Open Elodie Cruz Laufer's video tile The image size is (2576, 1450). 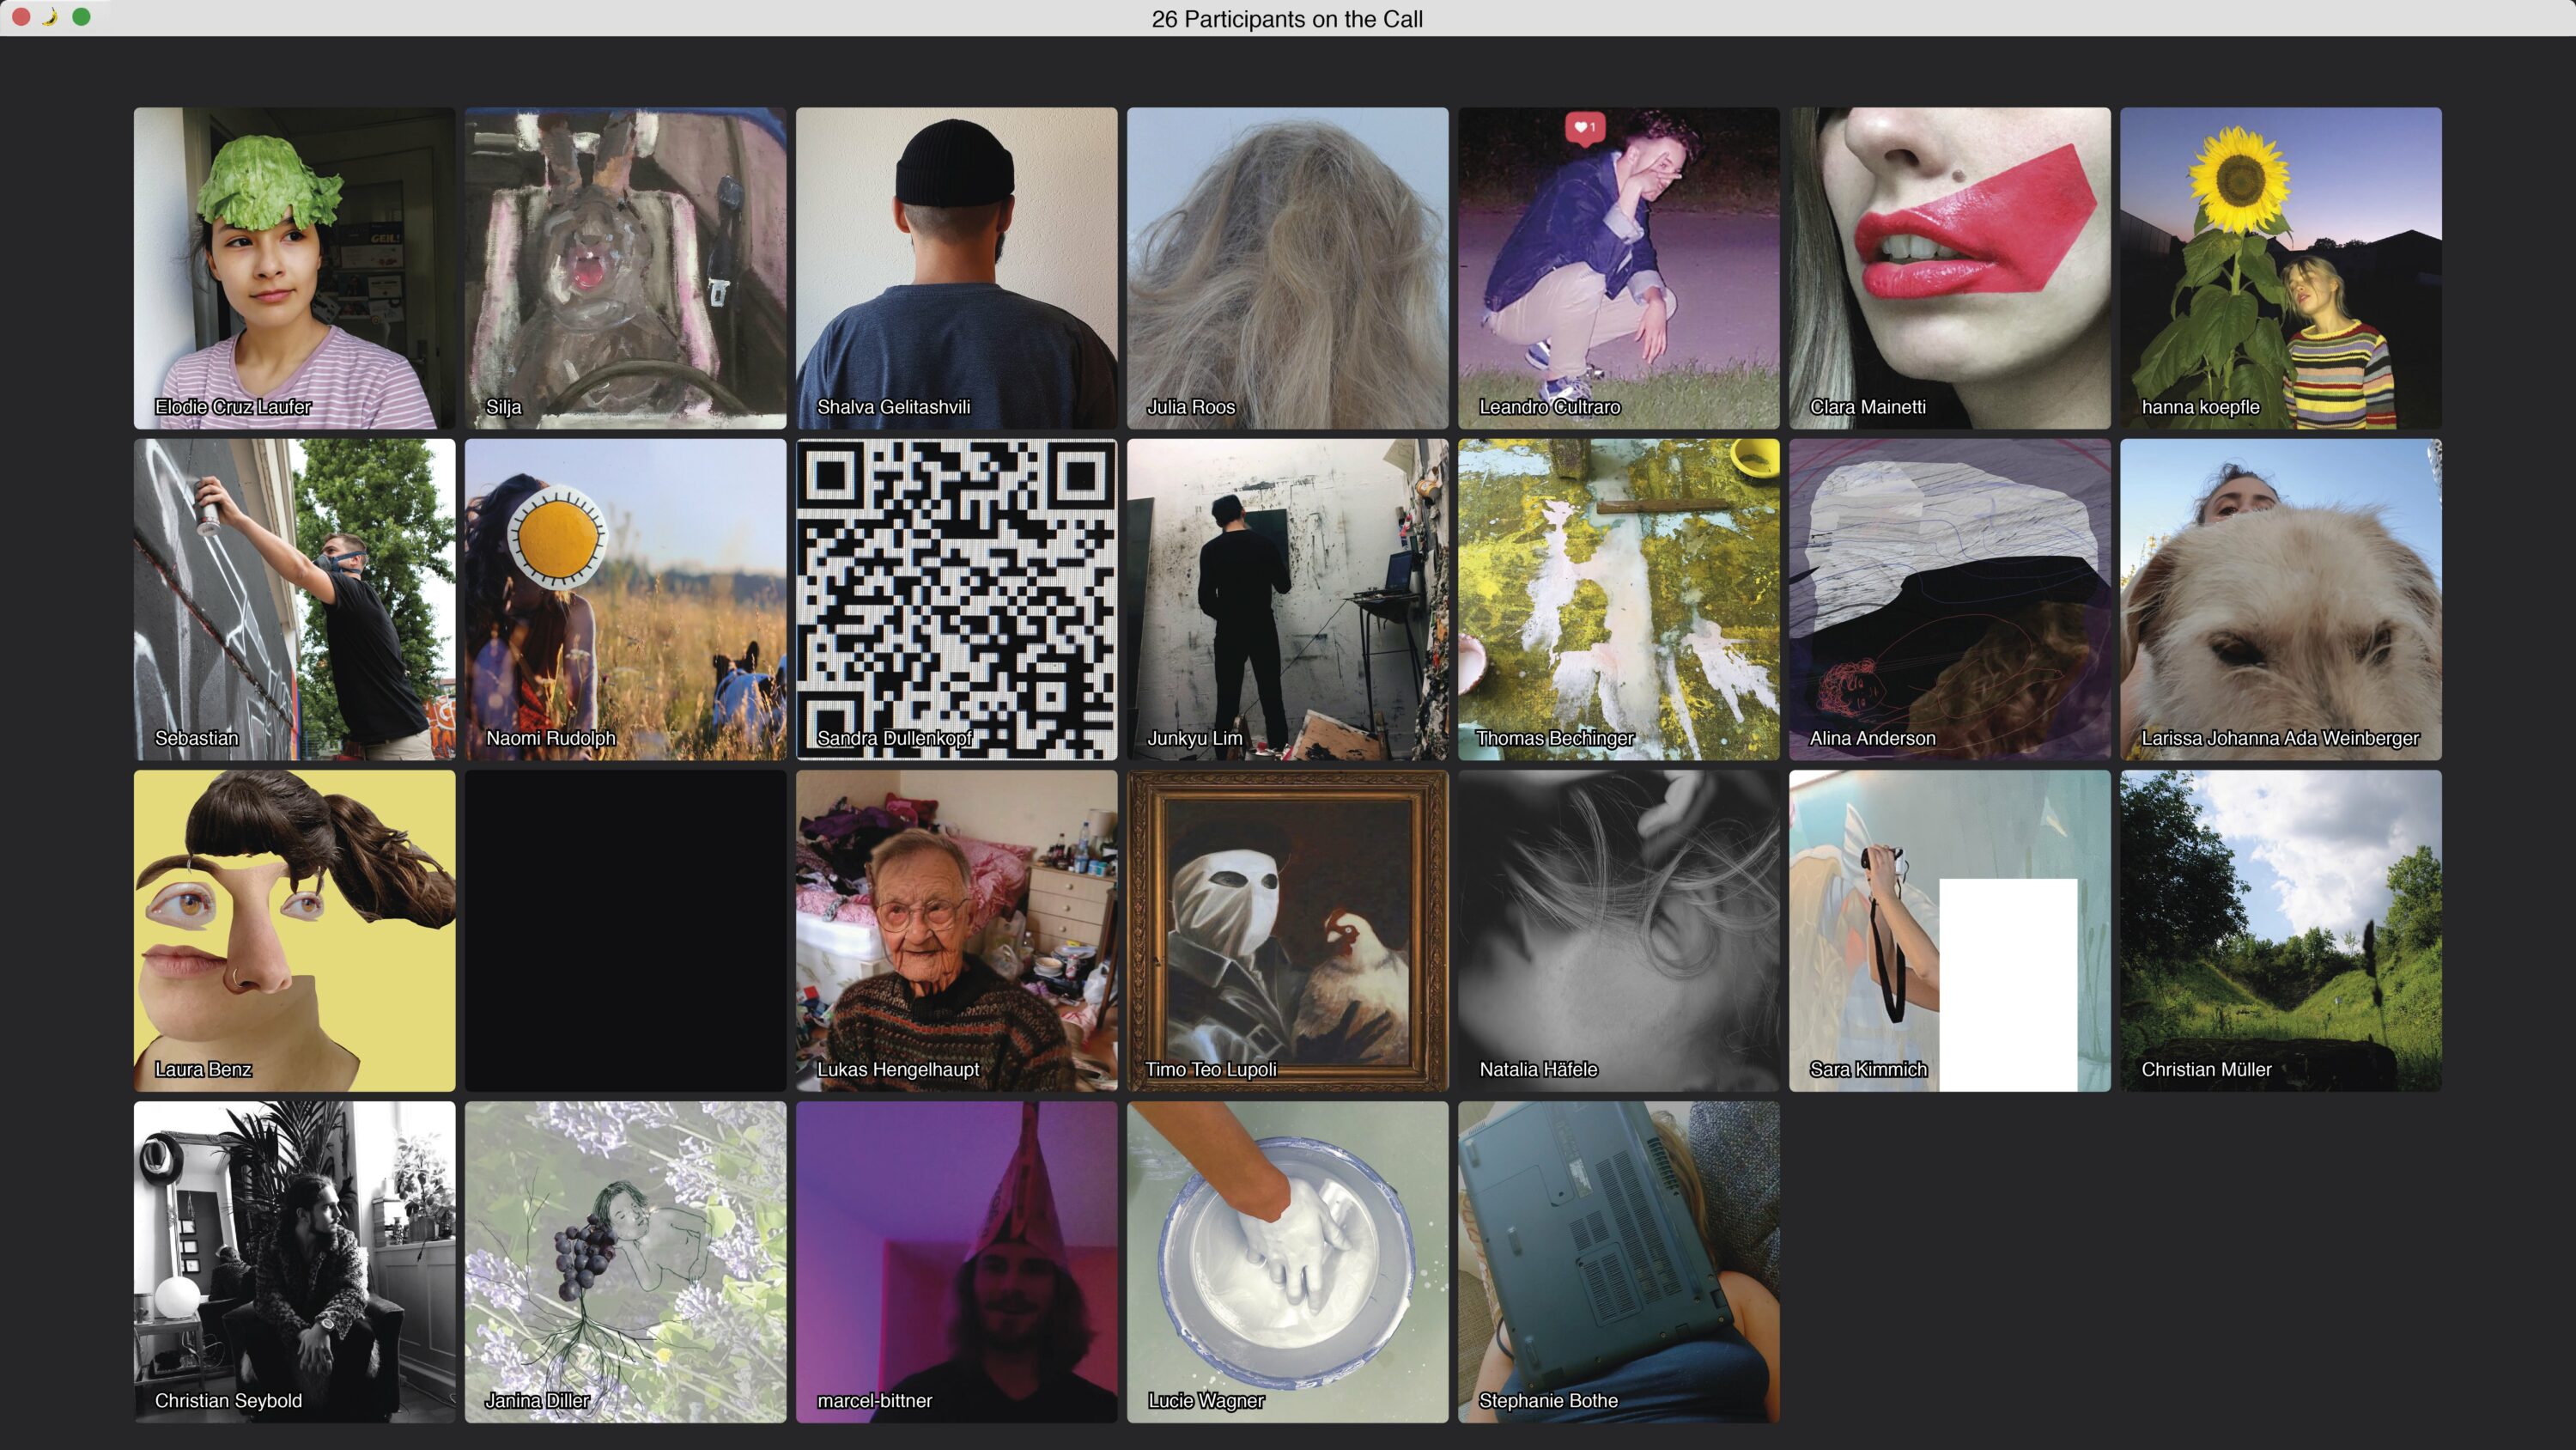(294, 268)
